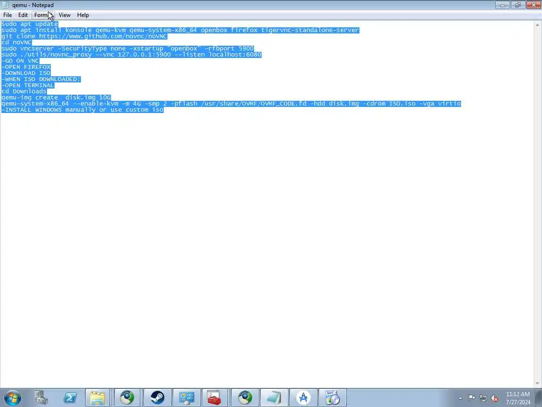Open the Chromium icon beside the Notepad icon
This screenshot has width=542, height=407.
[x=245, y=398]
